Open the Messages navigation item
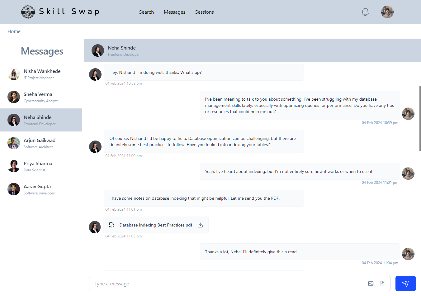Viewport: 421px width, 296px height. click(174, 12)
